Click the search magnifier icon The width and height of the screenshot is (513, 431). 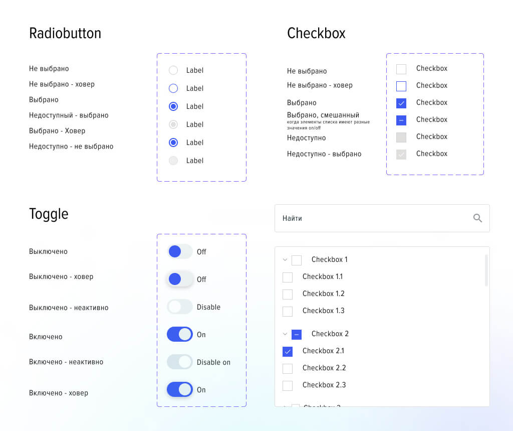477,218
